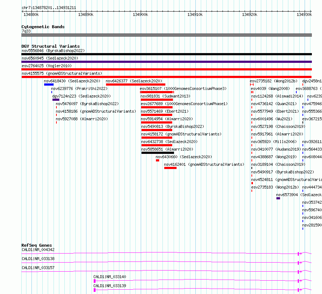Click the red nsv4162401 variant bar
The width and height of the screenshot is (322, 294).
[170, 168]
